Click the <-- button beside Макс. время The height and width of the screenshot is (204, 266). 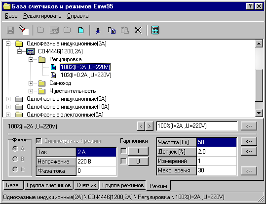(249, 171)
